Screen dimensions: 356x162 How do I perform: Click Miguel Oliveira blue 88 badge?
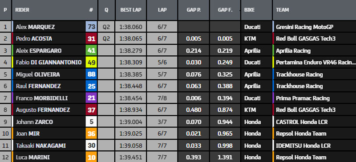(91, 74)
